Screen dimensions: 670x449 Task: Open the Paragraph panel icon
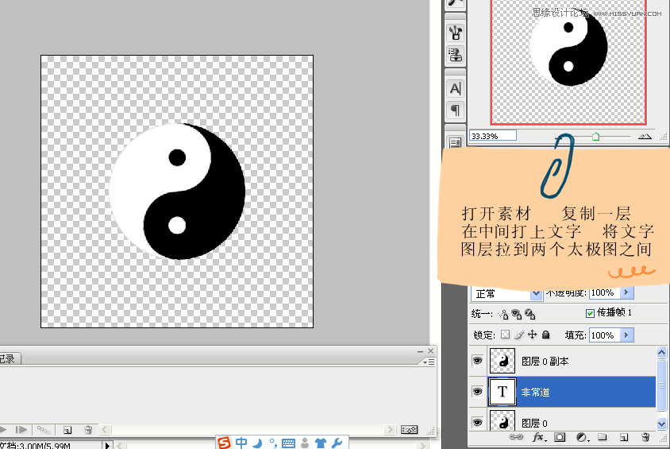coord(456,110)
